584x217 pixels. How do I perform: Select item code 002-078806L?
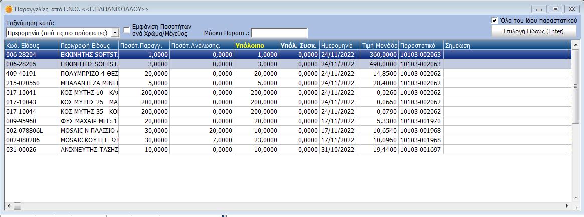24,131
